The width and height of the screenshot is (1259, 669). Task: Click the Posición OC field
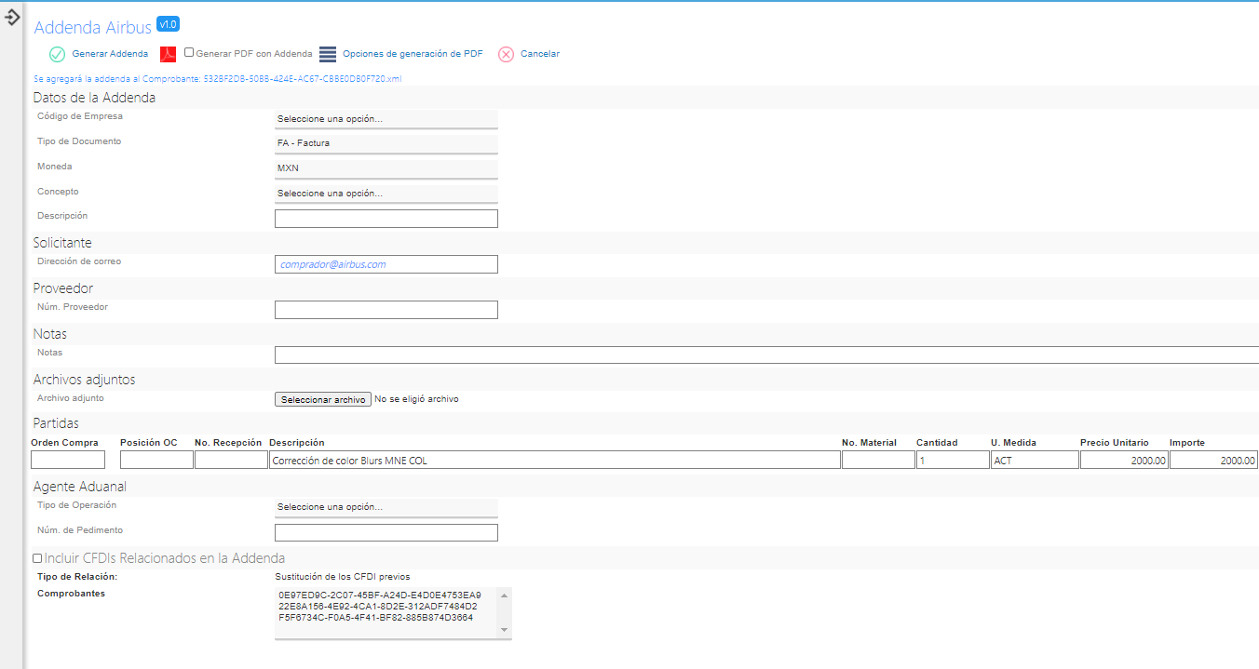pyautogui.click(x=156, y=460)
